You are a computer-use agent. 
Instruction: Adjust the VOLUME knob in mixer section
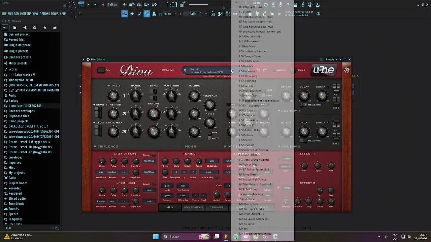coord(194,96)
